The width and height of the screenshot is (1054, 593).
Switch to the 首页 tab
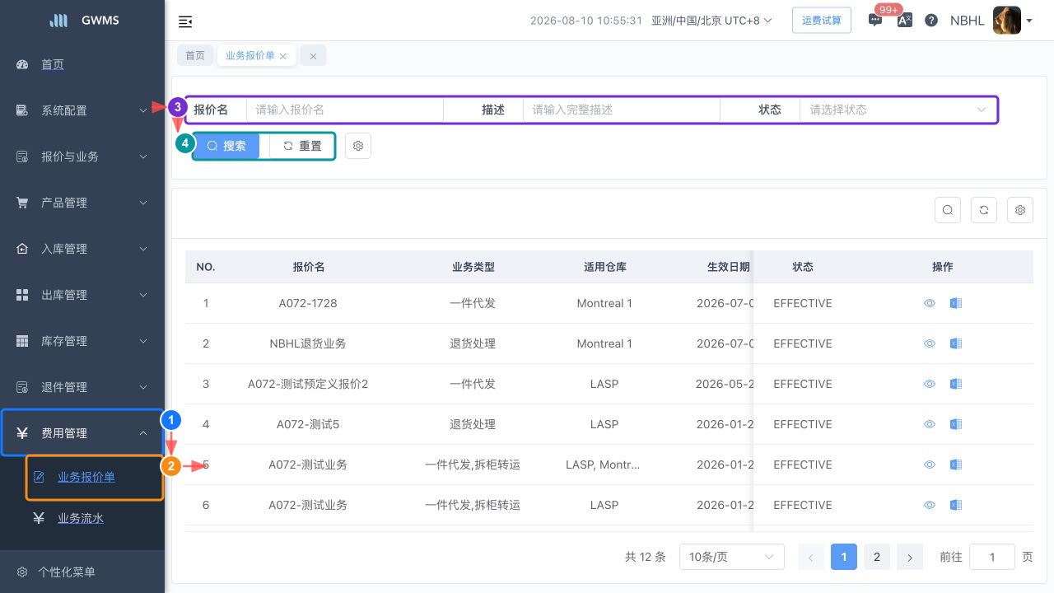[195, 56]
